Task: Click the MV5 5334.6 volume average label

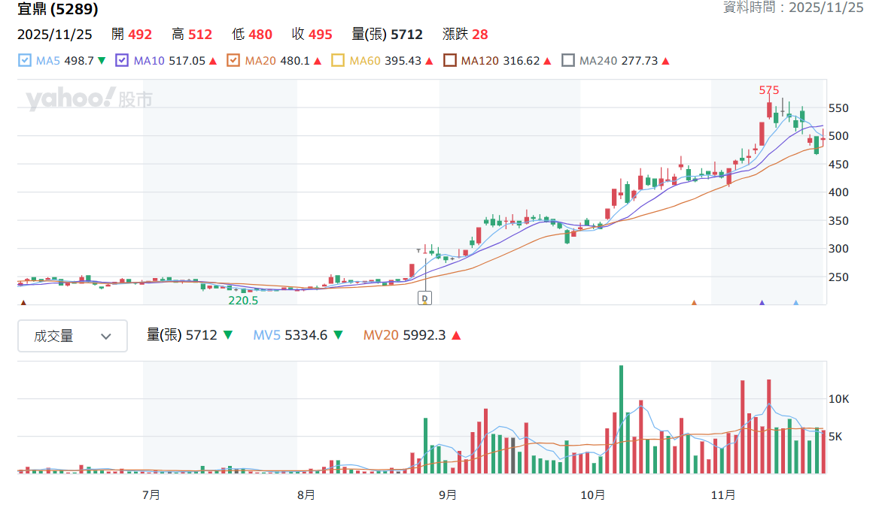Action: (290, 335)
